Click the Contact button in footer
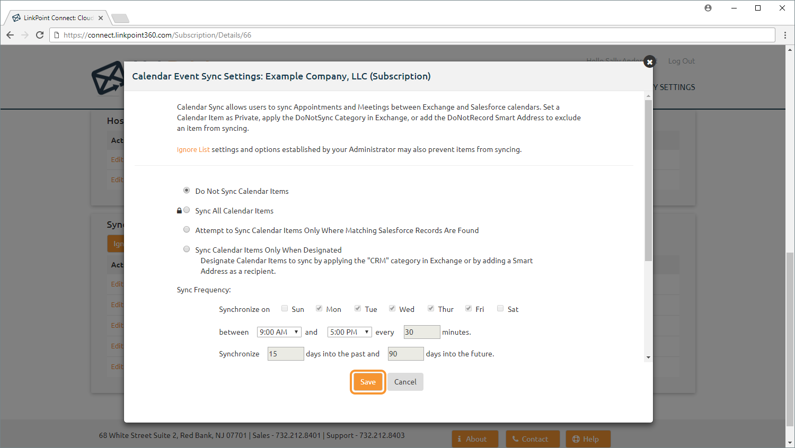Viewport: 795px width, 448px height. tap(533, 439)
